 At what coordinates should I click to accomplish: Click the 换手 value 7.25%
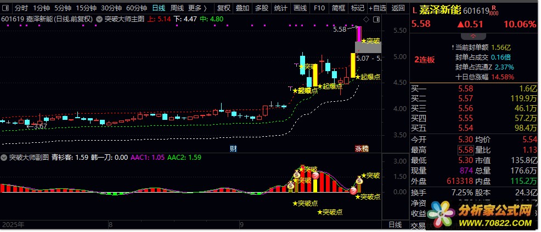click(461, 193)
